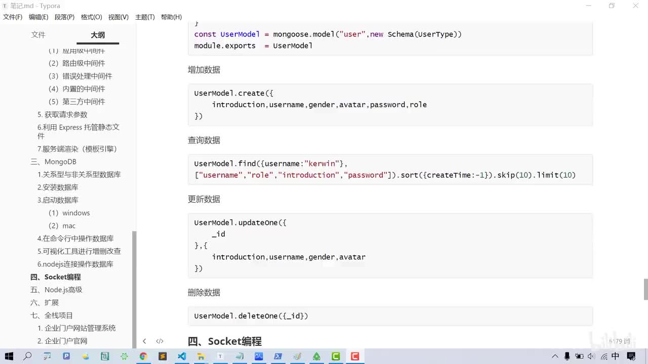
Task: Switch the 中 input method indicator
Action: 615,356
